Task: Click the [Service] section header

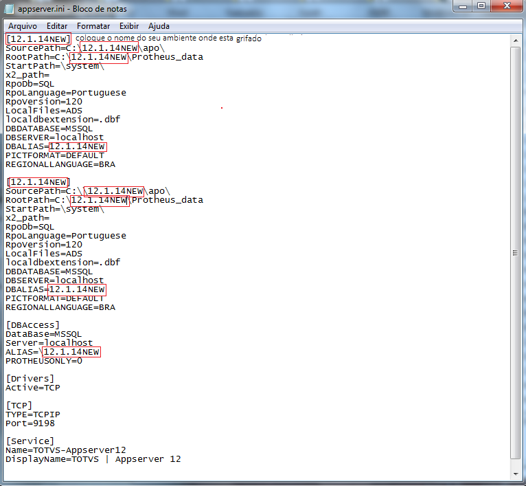Action: (x=30, y=441)
